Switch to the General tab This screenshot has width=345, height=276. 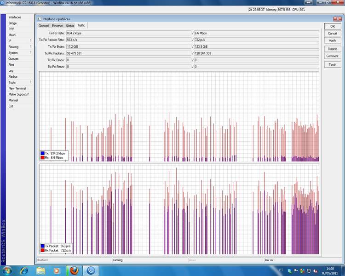[x=44, y=26]
